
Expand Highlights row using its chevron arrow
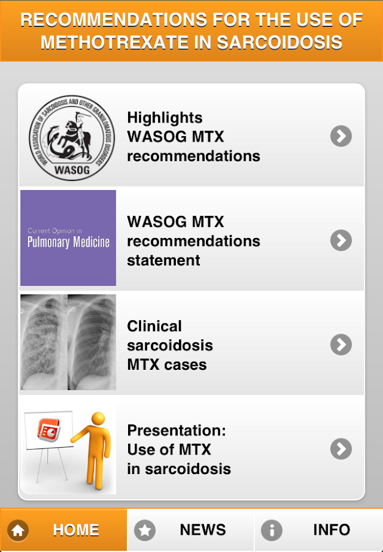coord(341,136)
